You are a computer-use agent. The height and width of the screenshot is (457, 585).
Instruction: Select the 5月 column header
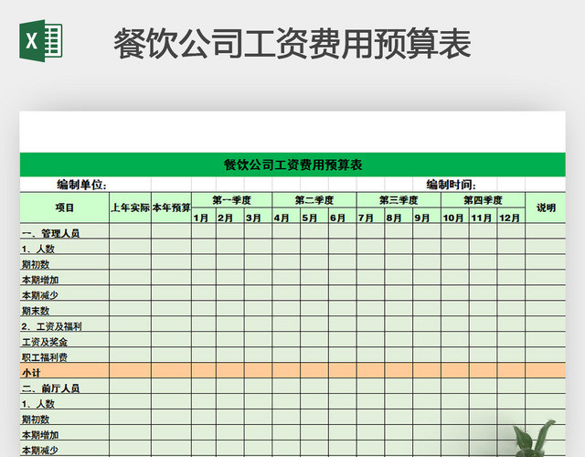click(x=314, y=218)
